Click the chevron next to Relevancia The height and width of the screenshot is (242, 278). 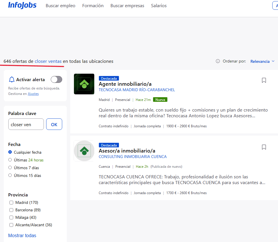273,61
